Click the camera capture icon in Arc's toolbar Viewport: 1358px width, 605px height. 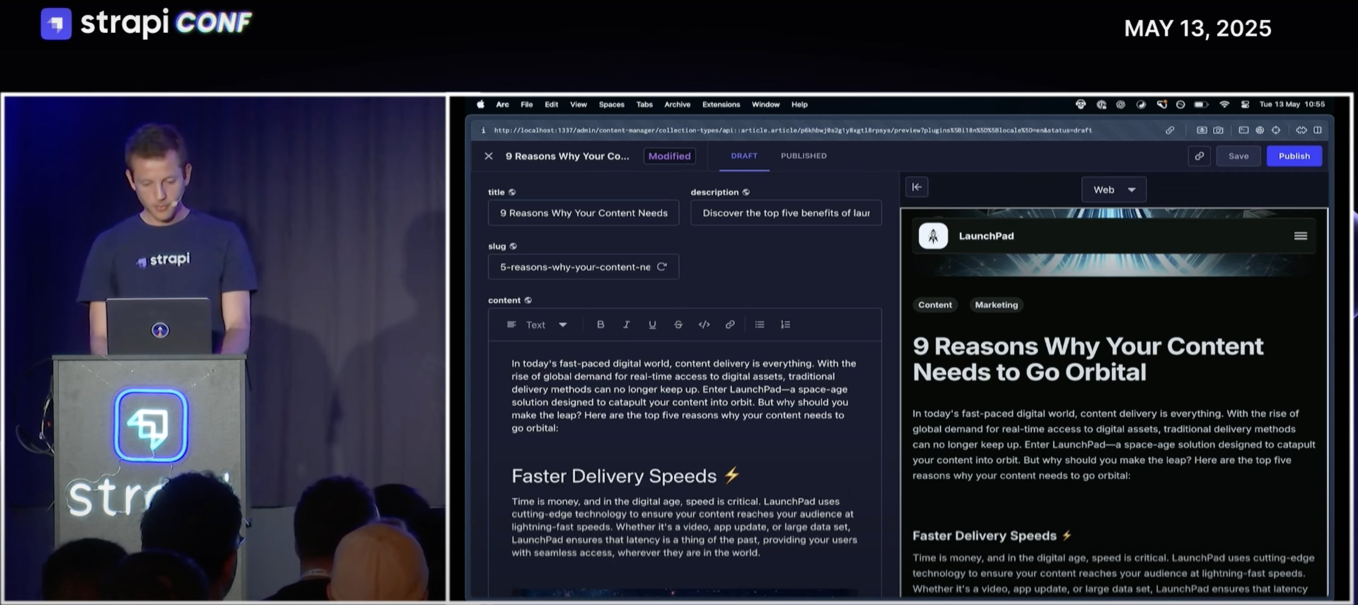[x=1218, y=130]
